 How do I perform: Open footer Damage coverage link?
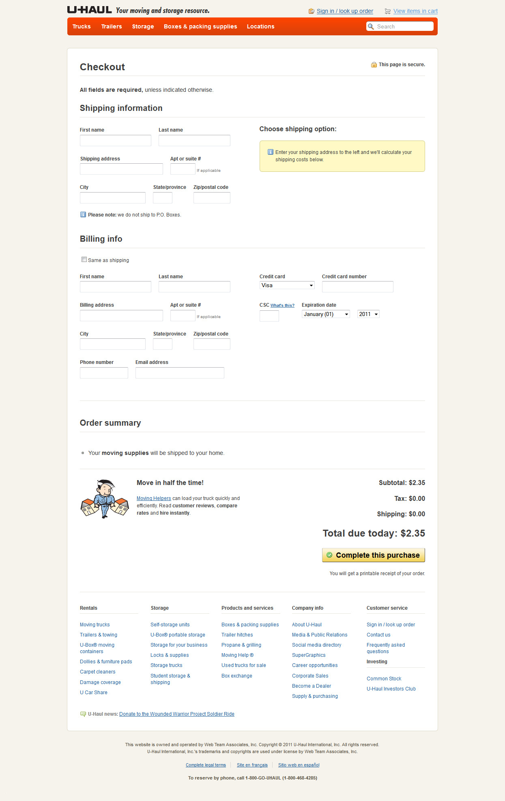coord(100,682)
